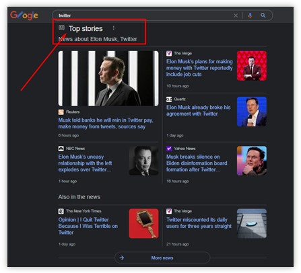The height and width of the screenshot is (273, 301).
Task: Click the Reuters source icon
Action: tap(61, 112)
